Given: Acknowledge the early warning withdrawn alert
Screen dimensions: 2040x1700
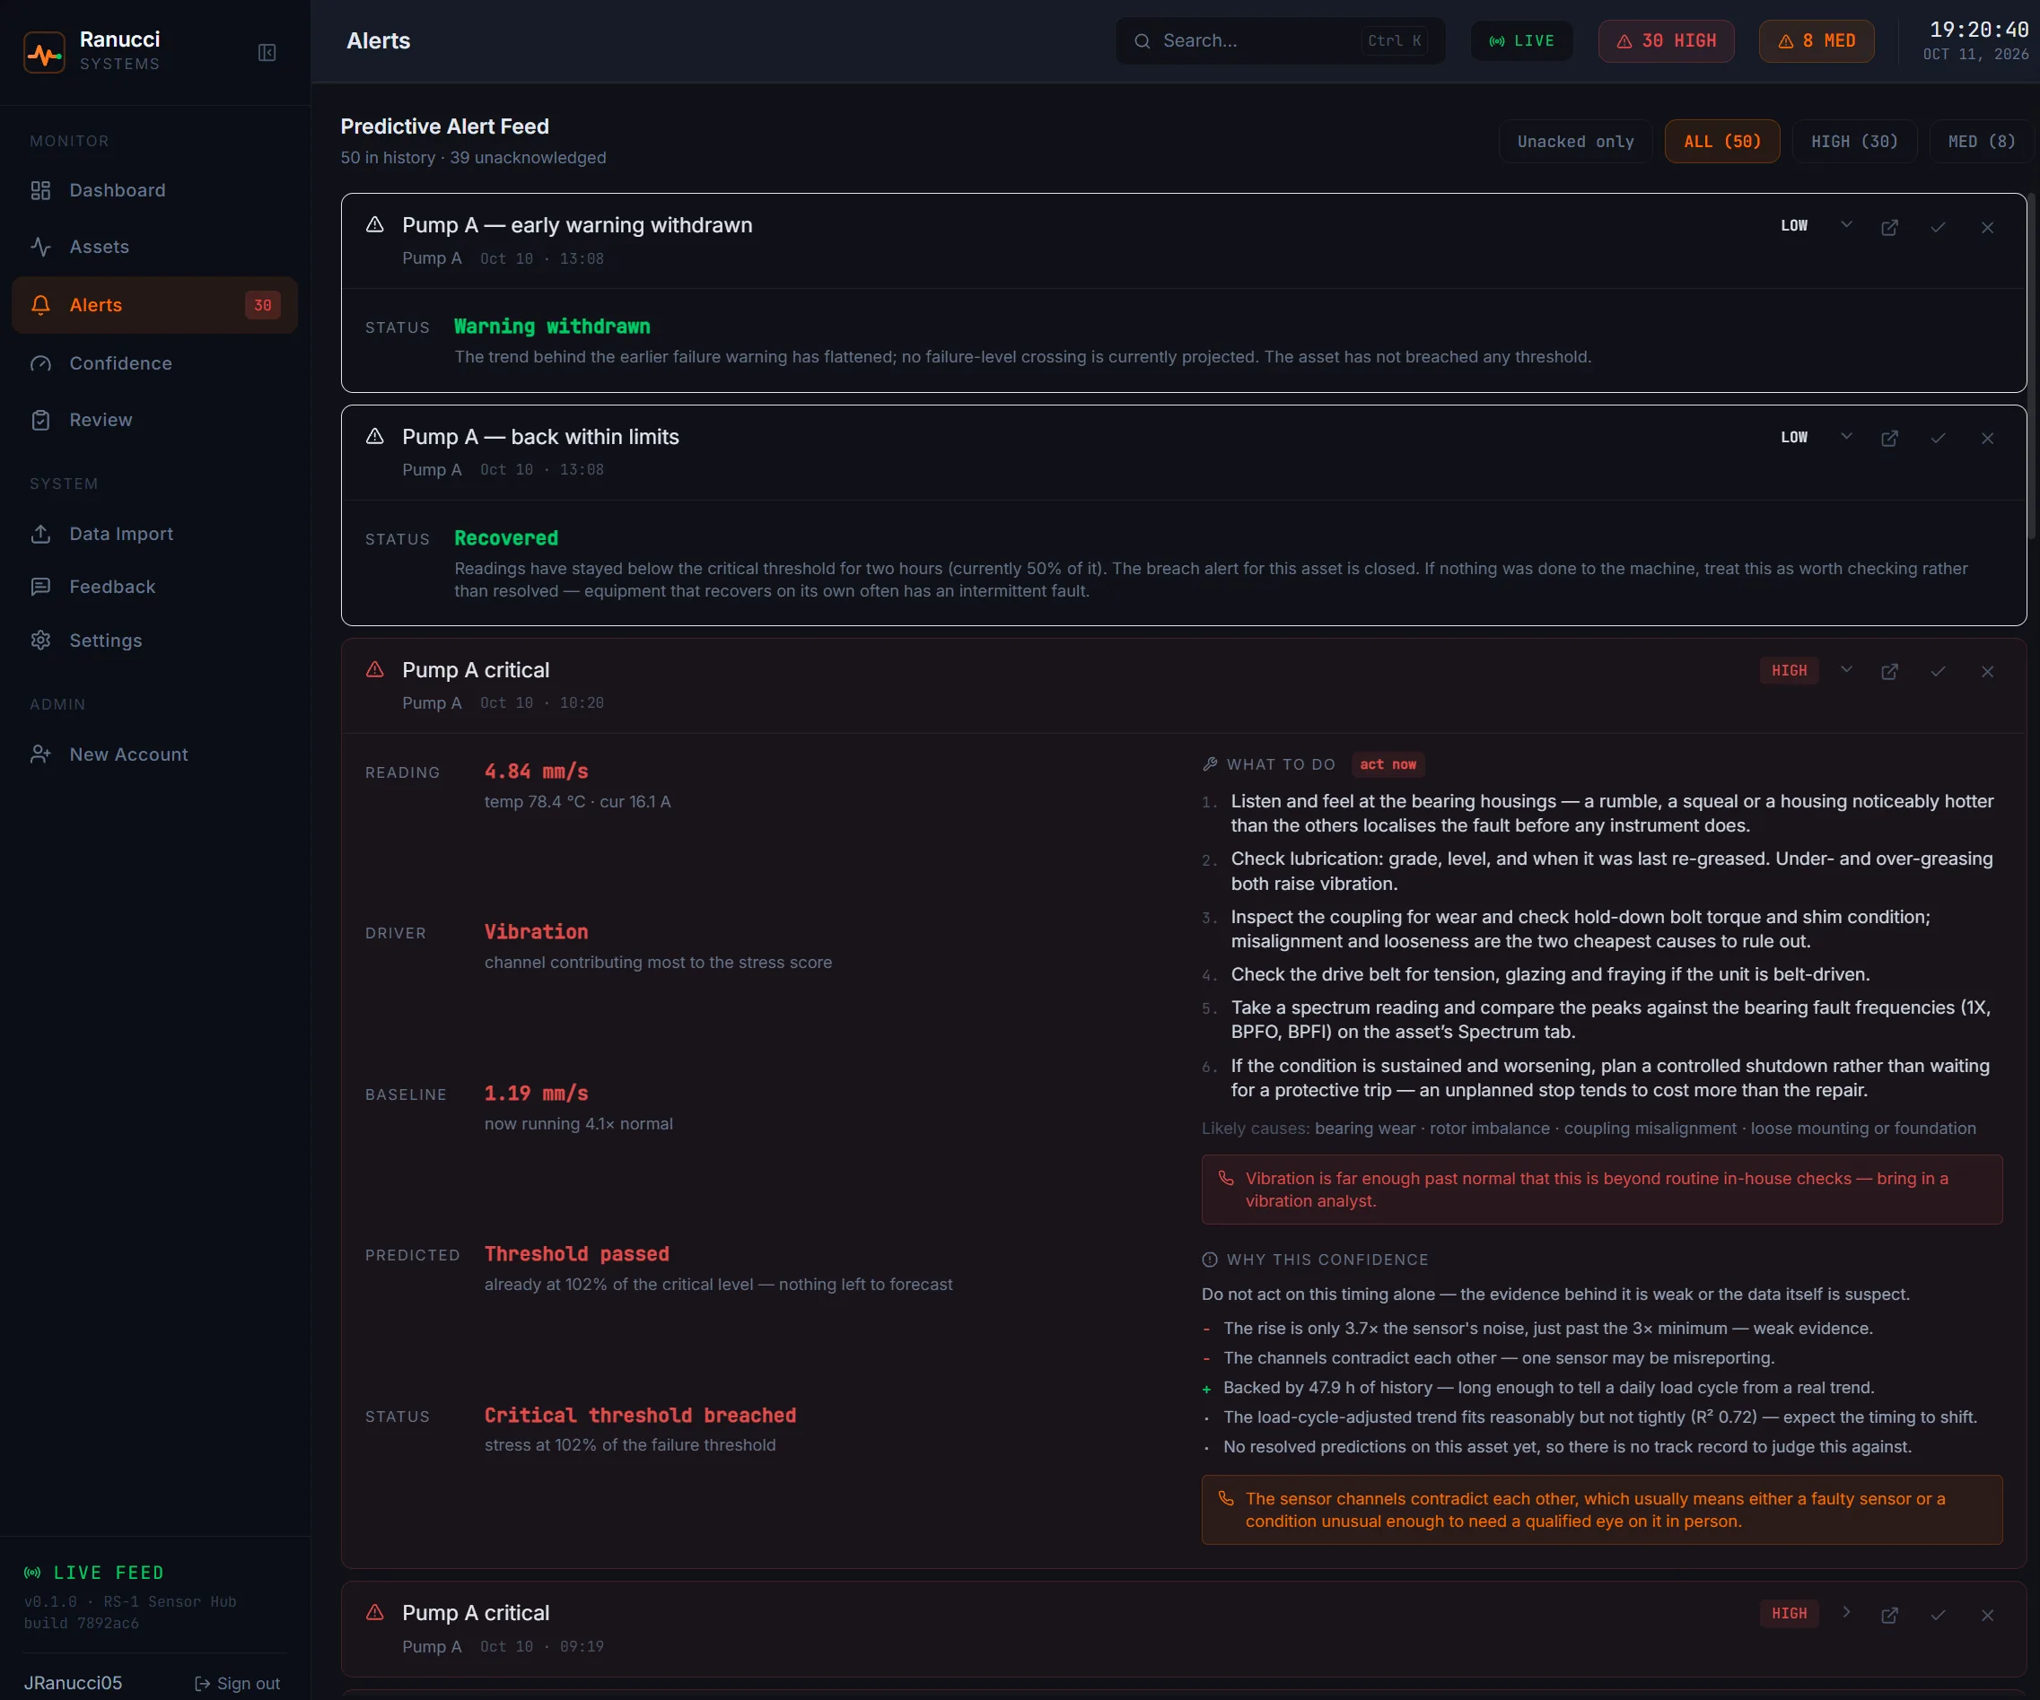Looking at the screenshot, I should click(x=1938, y=227).
